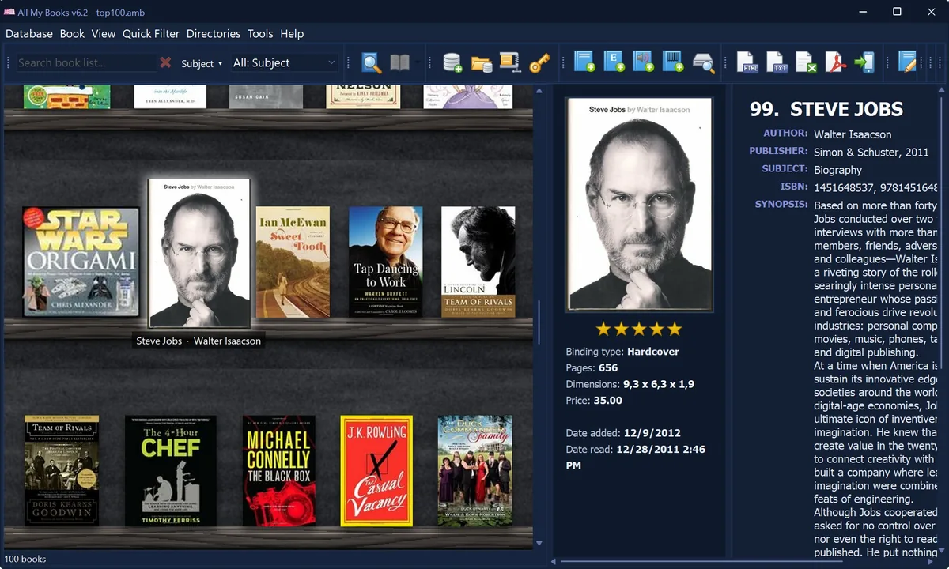
Task: Open the dropdown arrow beside the book view icon
Action: click(418, 63)
